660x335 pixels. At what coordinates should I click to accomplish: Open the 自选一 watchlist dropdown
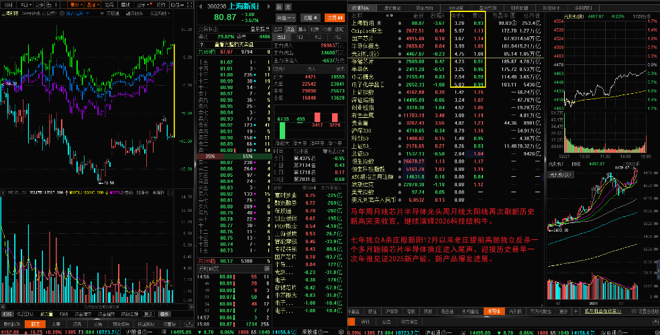(286, 17)
